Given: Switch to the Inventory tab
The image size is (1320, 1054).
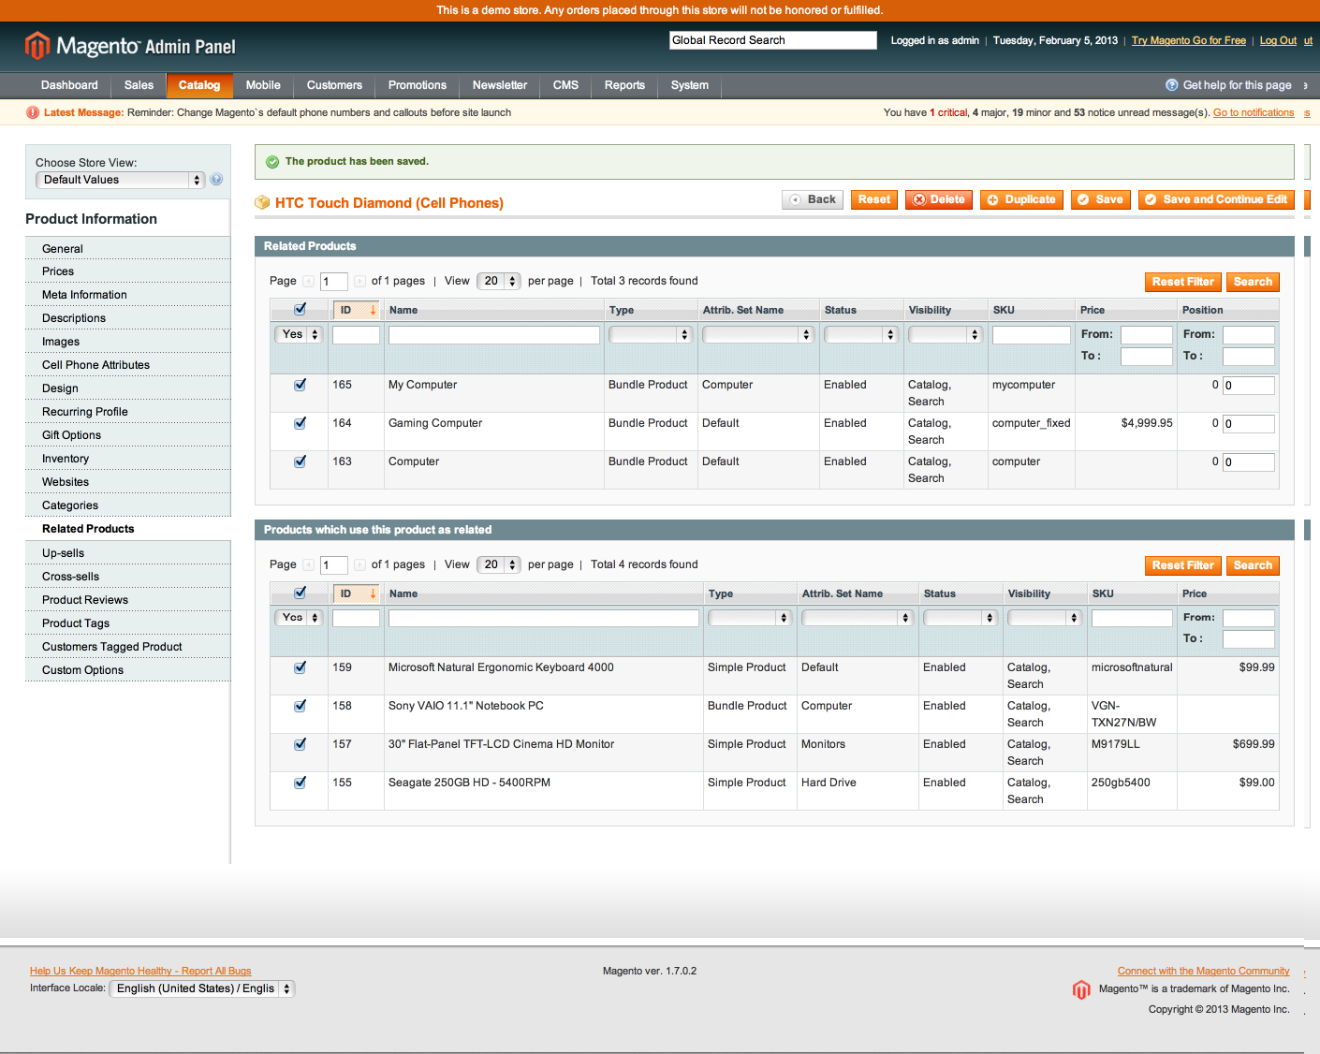Looking at the screenshot, I should point(128,459).
